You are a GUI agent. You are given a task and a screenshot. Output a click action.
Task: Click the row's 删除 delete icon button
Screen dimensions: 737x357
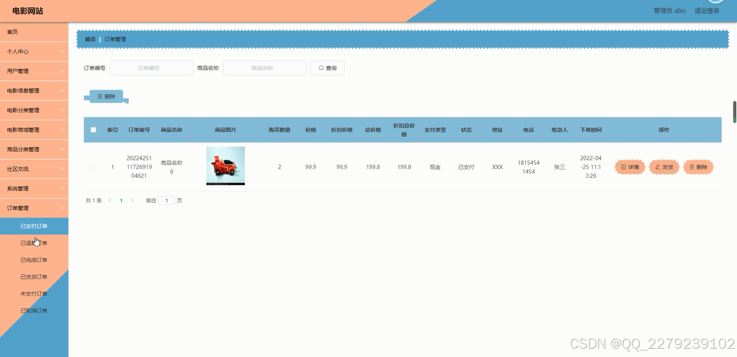(x=692, y=167)
